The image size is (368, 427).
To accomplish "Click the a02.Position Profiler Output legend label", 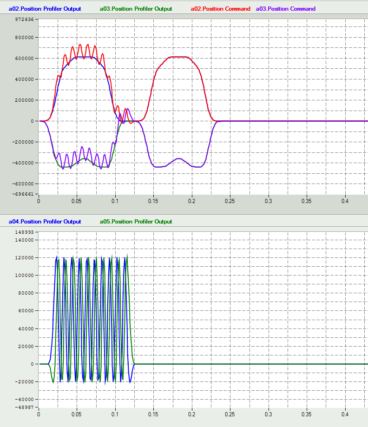I will click(x=45, y=9).
